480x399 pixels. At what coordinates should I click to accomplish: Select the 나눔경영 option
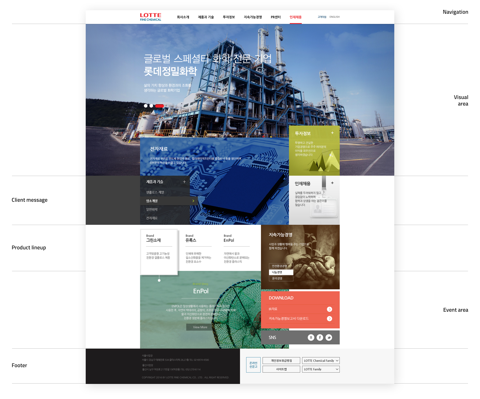tap(281, 272)
